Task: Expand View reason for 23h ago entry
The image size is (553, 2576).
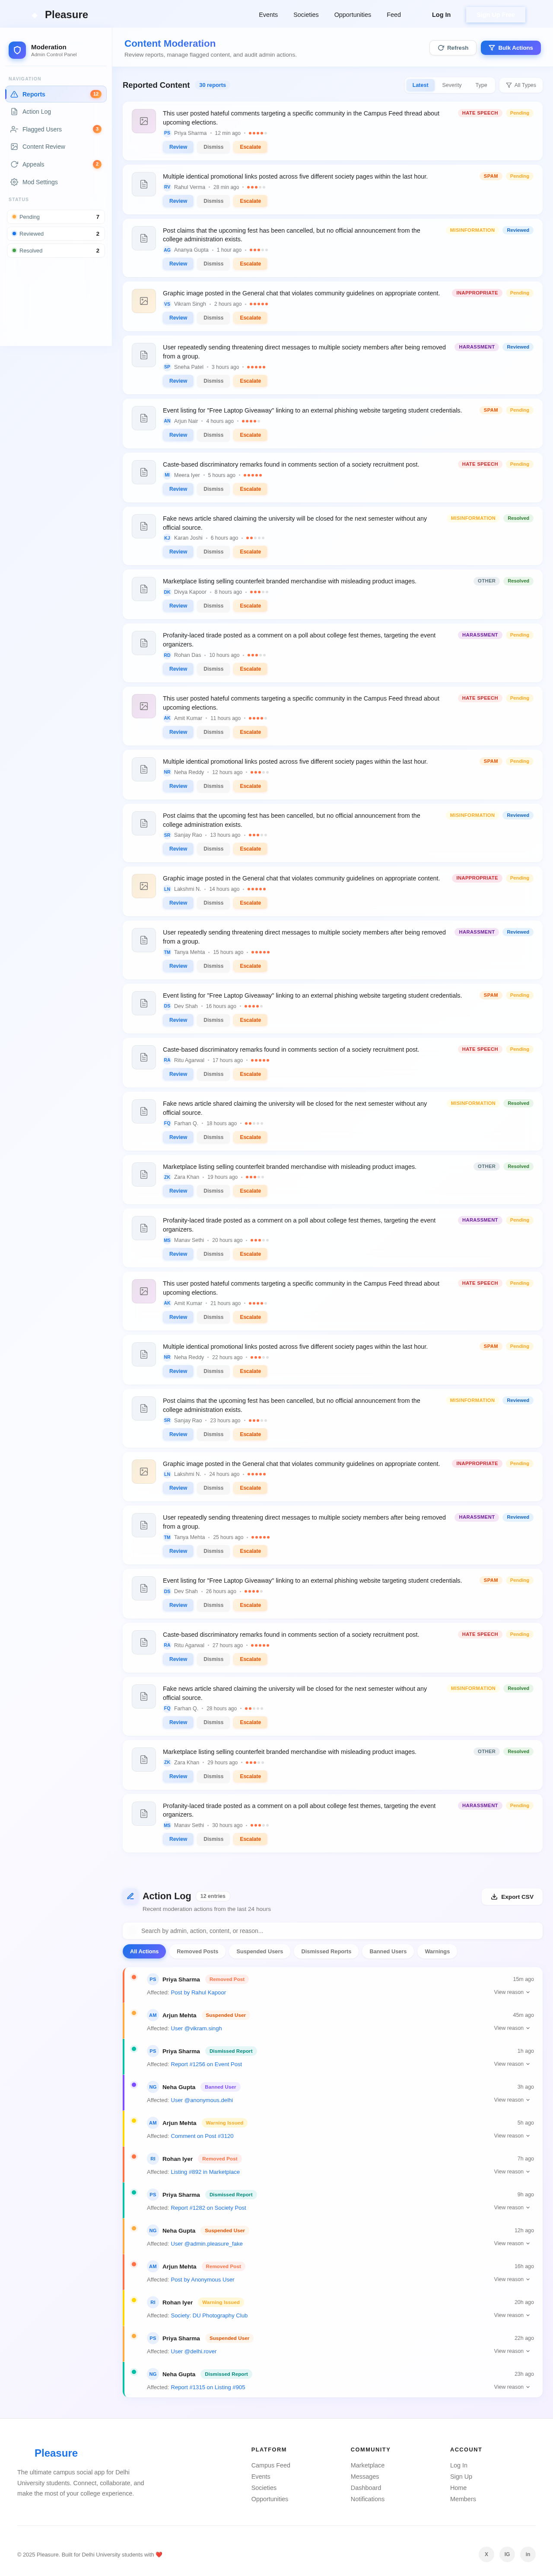Action: (x=512, y=2387)
